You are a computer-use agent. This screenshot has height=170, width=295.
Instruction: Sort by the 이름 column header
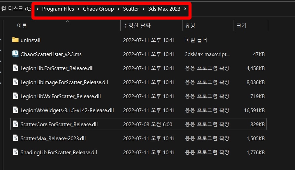coord(22,26)
